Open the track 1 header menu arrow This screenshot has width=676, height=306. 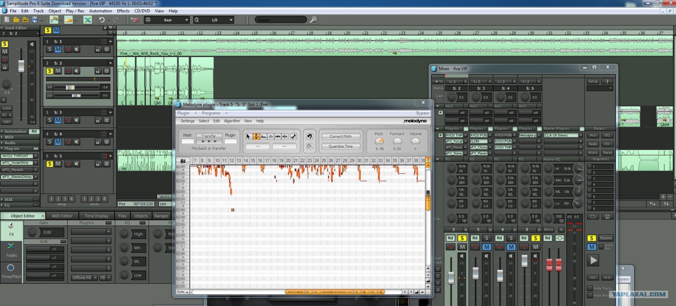(110, 41)
